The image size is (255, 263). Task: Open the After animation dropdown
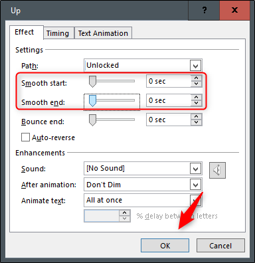[x=195, y=185]
